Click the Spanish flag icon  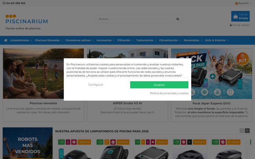[x=237, y=3]
